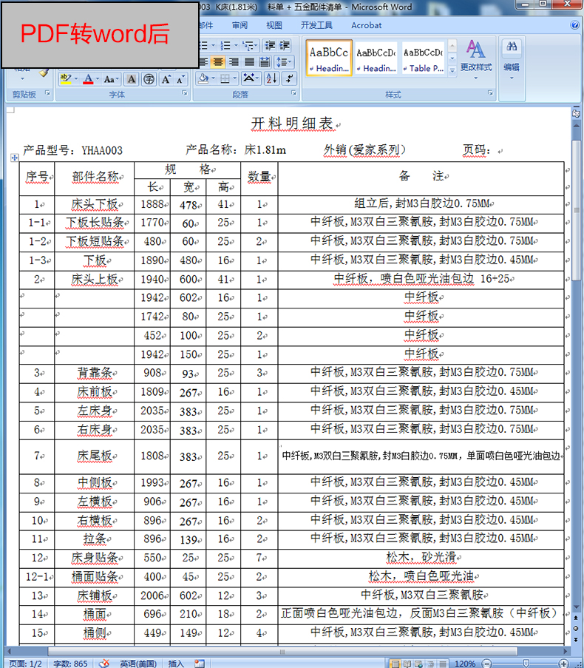Open the multilevel list menu

(250, 45)
